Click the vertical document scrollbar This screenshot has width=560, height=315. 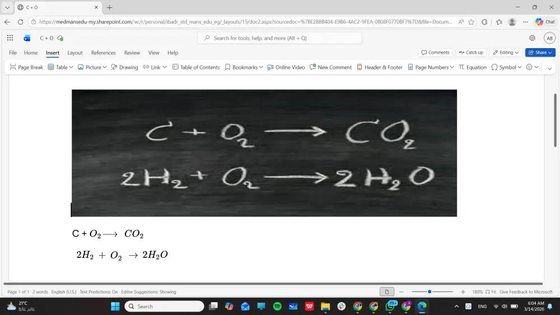pos(555,120)
